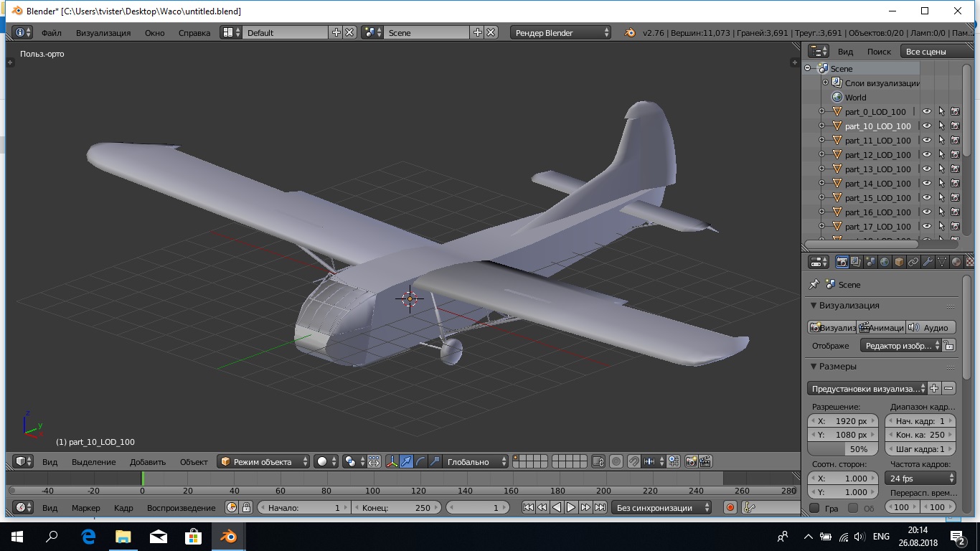Viewport: 980px width, 551px height.
Task: Open the Рендер Blender engine dropdown
Action: 561,32
